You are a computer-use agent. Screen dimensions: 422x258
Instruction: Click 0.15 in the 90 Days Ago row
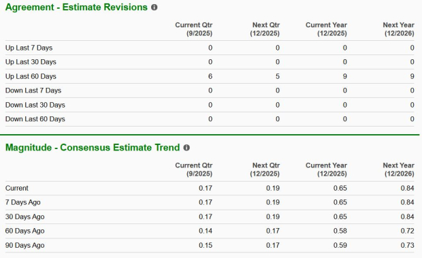(x=206, y=245)
